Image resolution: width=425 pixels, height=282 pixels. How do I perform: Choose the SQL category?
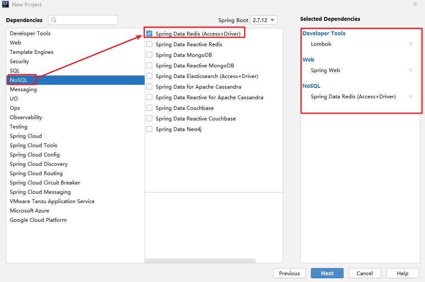(x=75, y=71)
